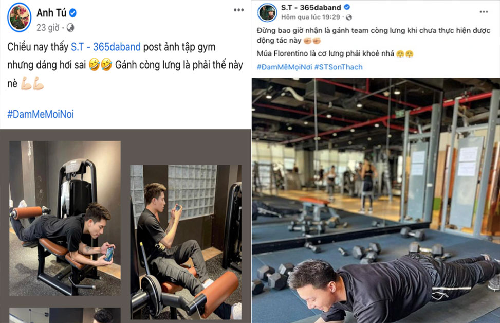Screen dimensions: 500x323
Task: Click the globe privacy icon under Anh Tú
Action: click(x=70, y=28)
